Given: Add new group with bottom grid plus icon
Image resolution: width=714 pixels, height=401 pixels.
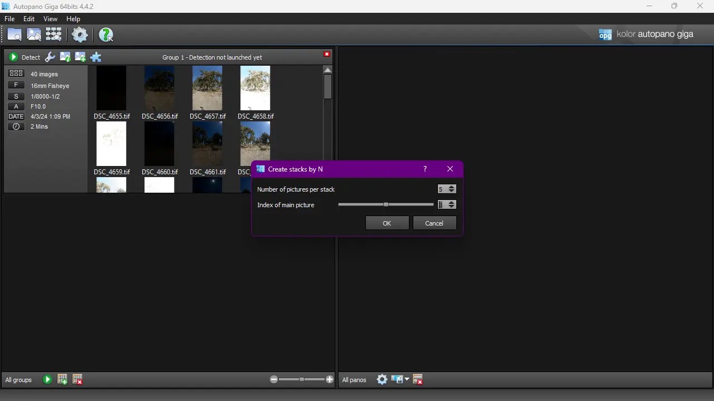Looking at the screenshot, I should coord(62,379).
